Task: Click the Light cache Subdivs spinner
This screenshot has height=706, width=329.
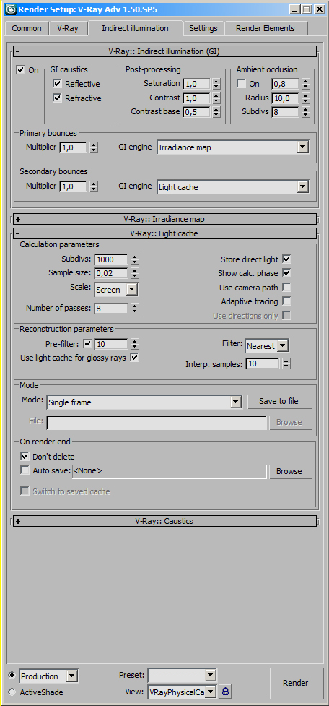Action: click(x=135, y=259)
